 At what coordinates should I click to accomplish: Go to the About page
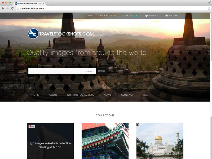point(53,95)
